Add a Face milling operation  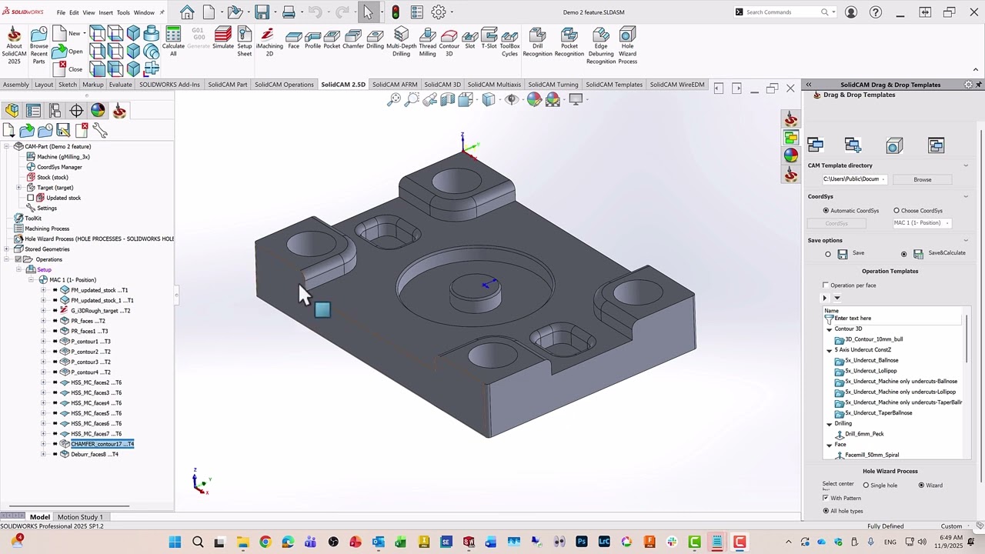click(x=293, y=39)
